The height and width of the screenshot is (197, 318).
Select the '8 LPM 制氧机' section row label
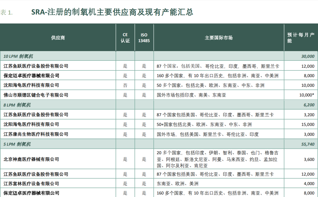(17, 105)
